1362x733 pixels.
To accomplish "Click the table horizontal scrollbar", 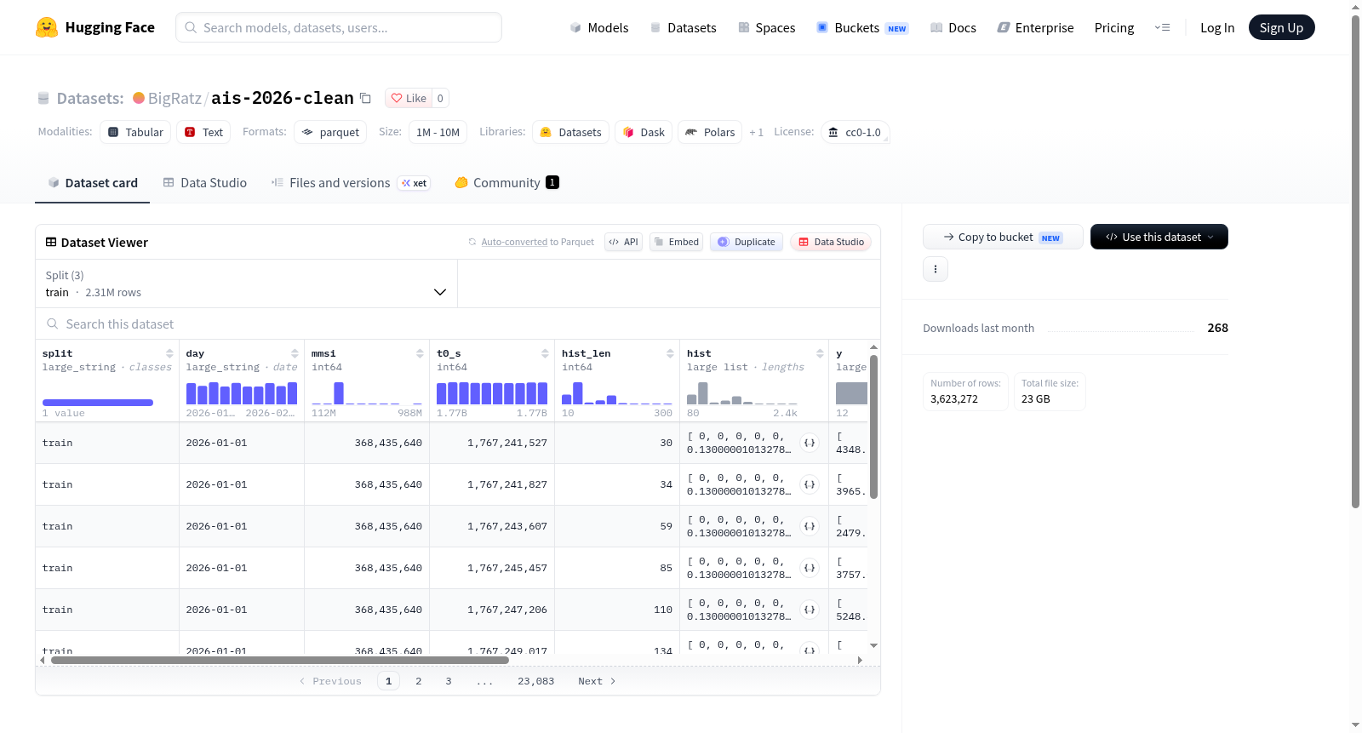I will [280, 660].
